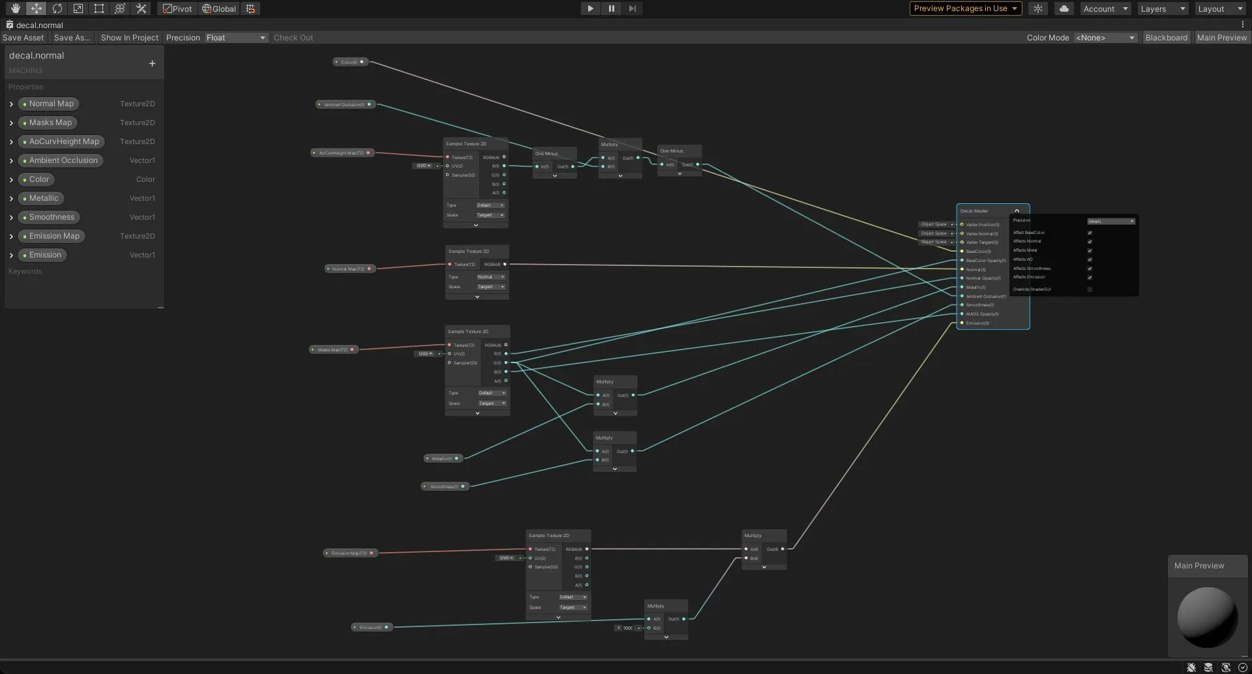Select the Metallic property pill
Image resolution: width=1252 pixels, height=674 pixels.
point(41,198)
